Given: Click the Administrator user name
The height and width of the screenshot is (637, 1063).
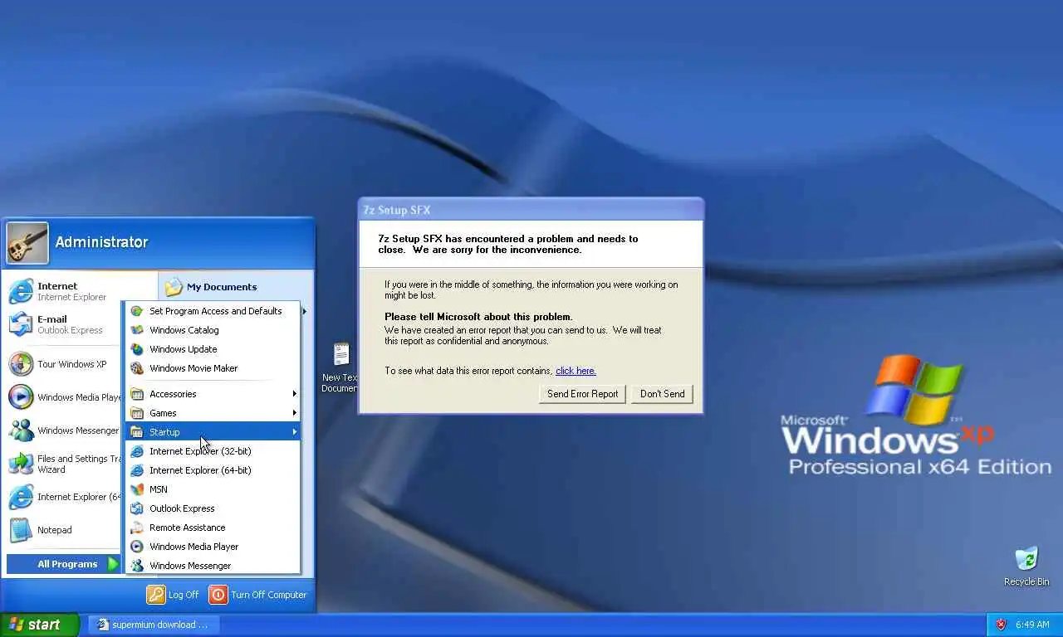Looking at the screenshot, I should (x=101, y=242).
